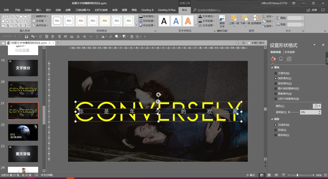Viewport: 328px width, 179px height.
Task: Click Bring Forward (上移一层) button
Action: (x=234, y=21)
